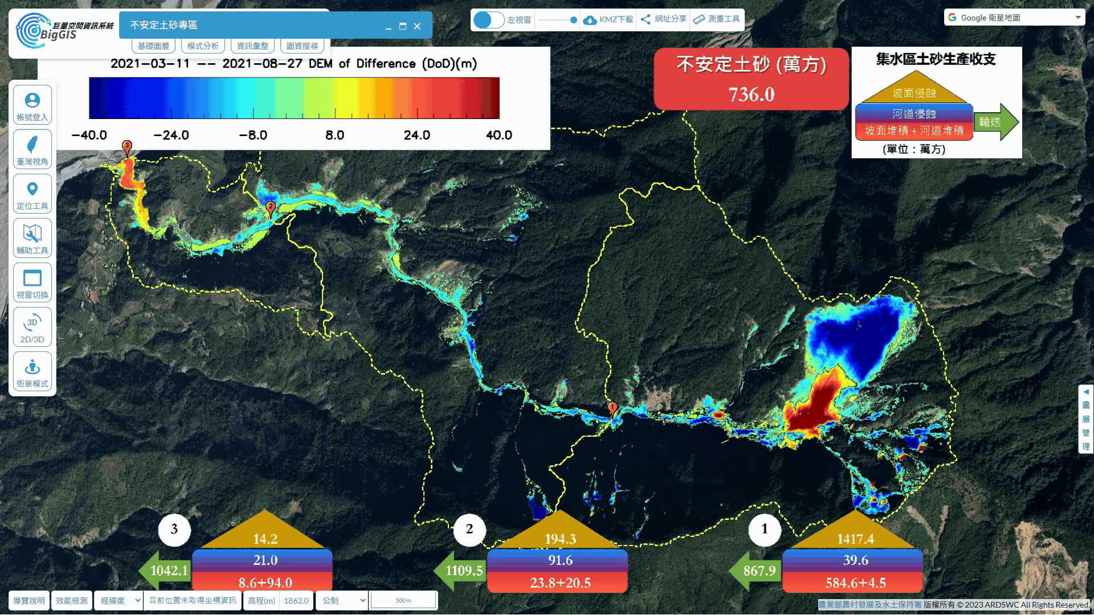This screenshot has height=615, width=1094.
Task: Expand the 經緯度 coordinate format dropdown
Action: pos(119,601)
